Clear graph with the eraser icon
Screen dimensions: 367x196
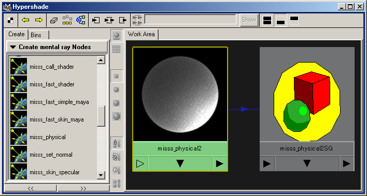pos(54,20)
